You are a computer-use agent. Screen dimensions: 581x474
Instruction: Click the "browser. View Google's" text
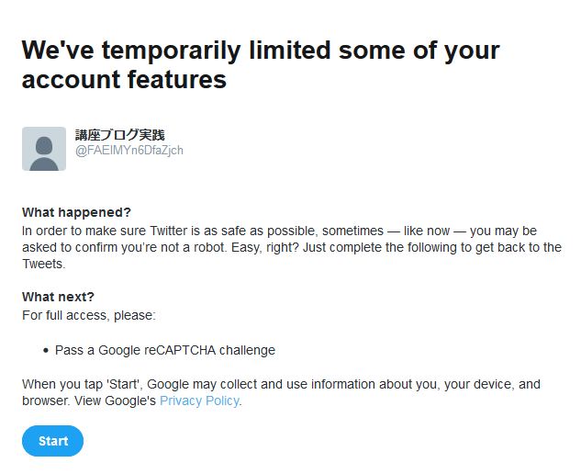coord(89,401)
